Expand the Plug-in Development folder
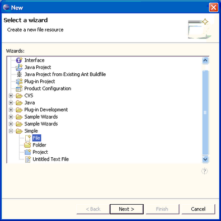 11,110
